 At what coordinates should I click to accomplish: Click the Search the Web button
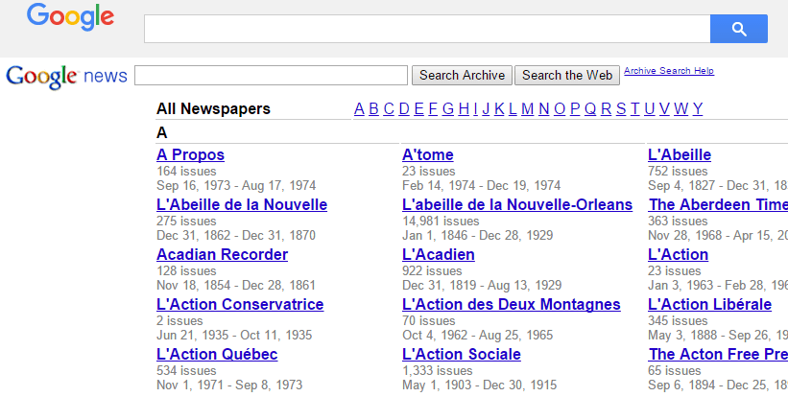click(x=567, y=76)
